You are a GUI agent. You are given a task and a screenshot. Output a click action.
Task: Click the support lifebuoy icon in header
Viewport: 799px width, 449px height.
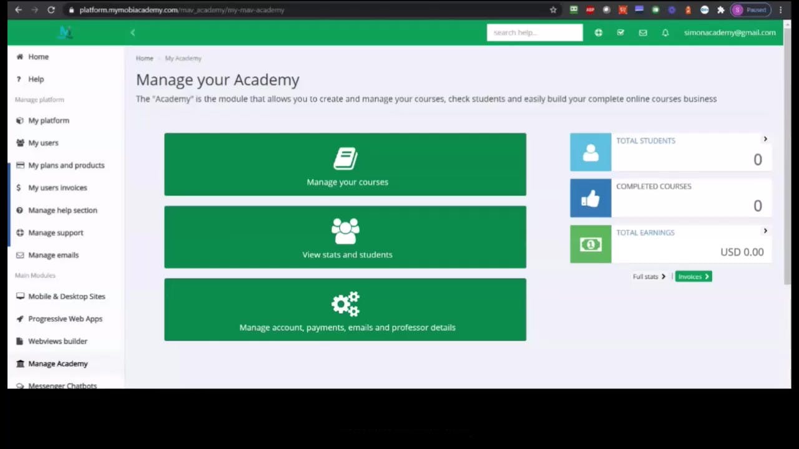pos(599,33)
